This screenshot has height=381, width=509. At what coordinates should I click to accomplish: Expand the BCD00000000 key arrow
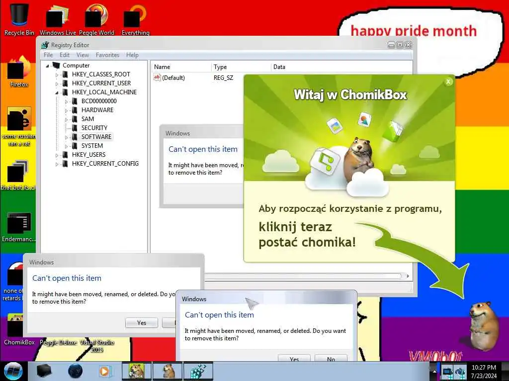pyautogui.click(x=66, y=102)
